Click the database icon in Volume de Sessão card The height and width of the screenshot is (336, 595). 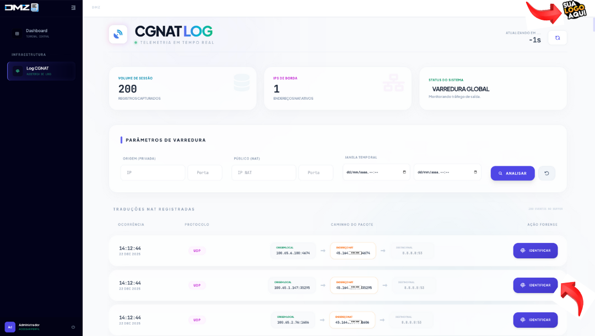tap(241, 83)
